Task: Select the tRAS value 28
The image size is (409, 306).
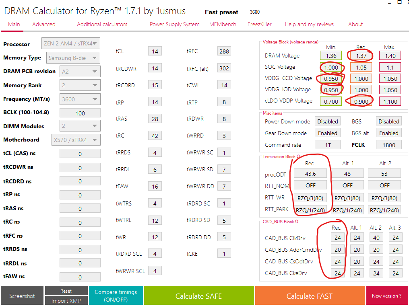Action: point(155,119)
